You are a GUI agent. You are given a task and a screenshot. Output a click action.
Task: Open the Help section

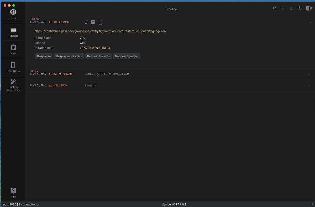(13, 193)
